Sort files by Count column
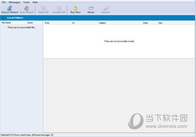 (30, 23)
